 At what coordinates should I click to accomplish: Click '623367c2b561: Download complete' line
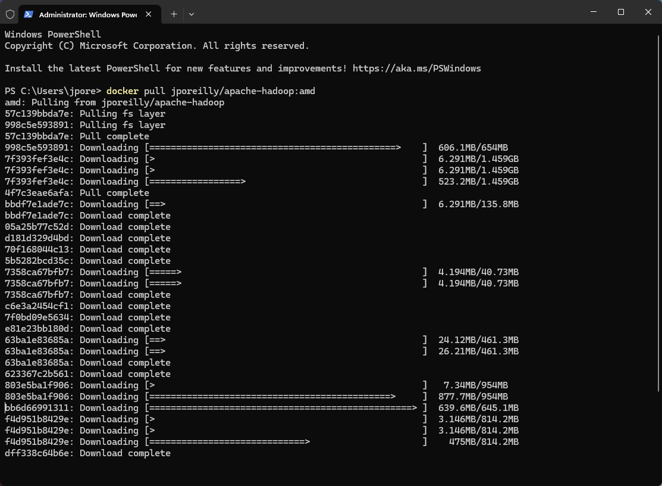[87, 375]
